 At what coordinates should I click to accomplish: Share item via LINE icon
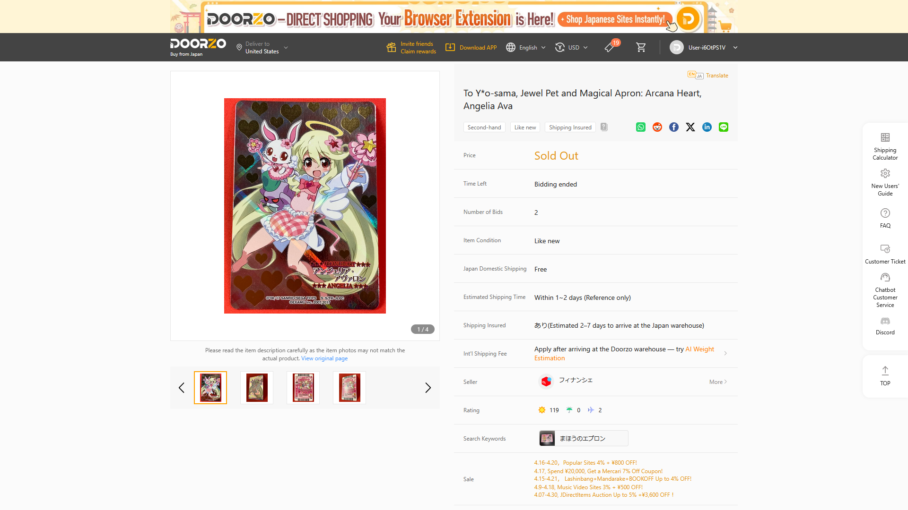coord(724,127)
